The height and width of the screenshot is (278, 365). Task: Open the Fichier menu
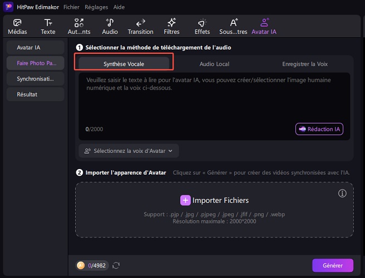(72, 7)
